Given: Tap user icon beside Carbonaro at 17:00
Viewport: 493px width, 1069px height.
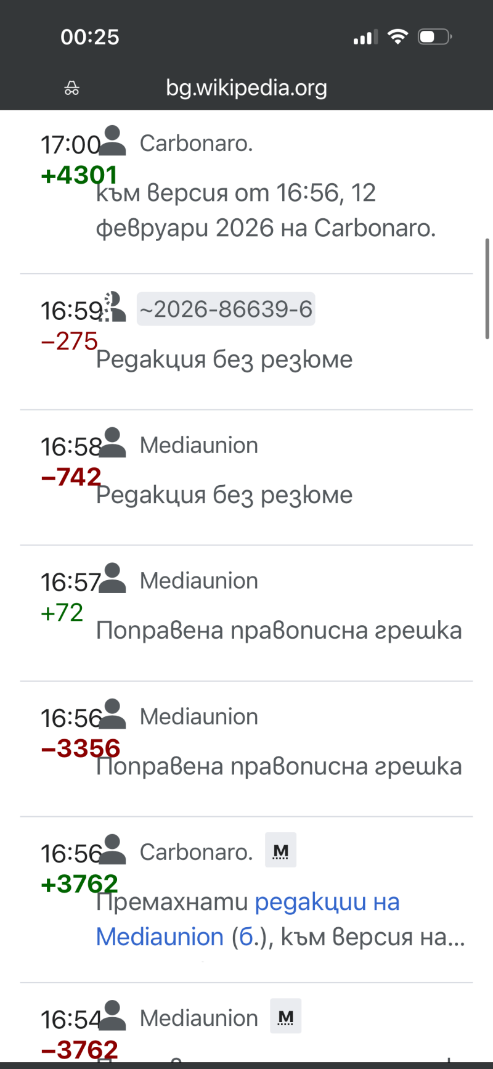Looking at the screenshot, I should (113, 141).
